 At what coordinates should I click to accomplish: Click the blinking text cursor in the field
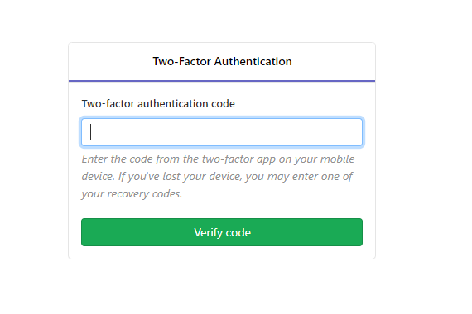pyautogui.click(x=90, y=132)
